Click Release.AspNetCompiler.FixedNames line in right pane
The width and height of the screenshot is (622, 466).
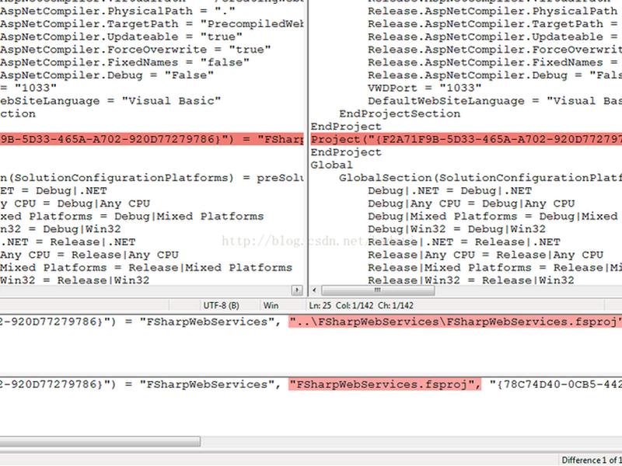[x=494, y=63]
